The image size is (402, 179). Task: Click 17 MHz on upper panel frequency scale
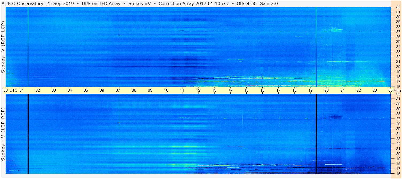(398, 82)
